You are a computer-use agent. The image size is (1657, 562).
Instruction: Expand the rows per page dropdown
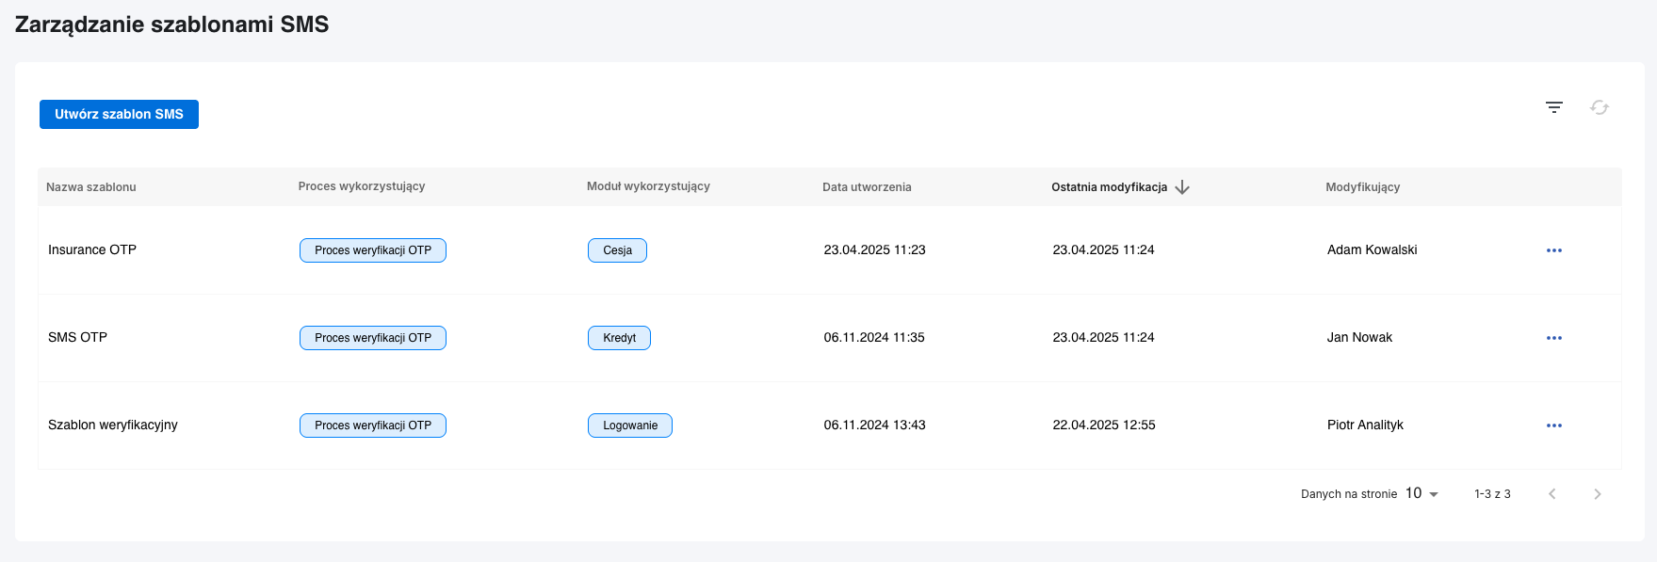pos(1421,494)
